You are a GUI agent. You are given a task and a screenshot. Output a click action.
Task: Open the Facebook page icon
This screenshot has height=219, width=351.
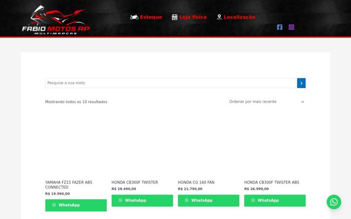click(279, 27)
